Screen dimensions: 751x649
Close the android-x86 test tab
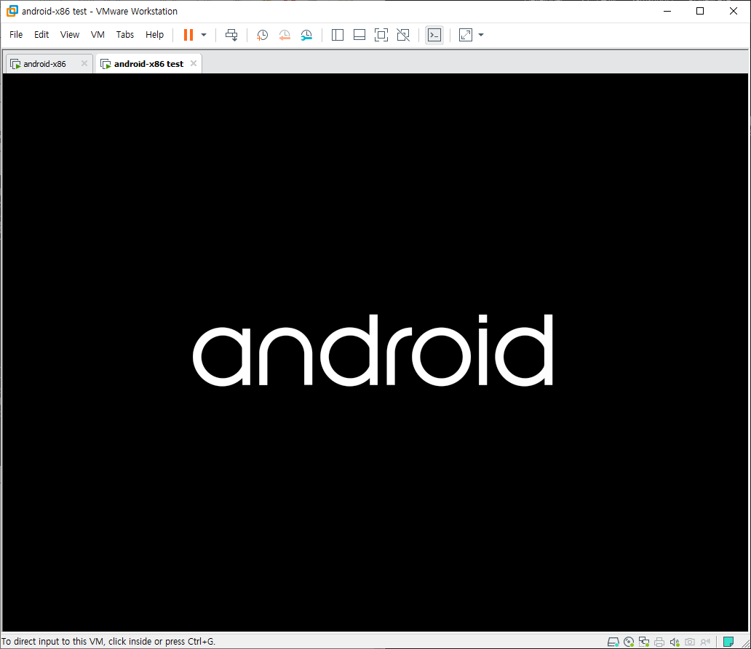point(194,63)
